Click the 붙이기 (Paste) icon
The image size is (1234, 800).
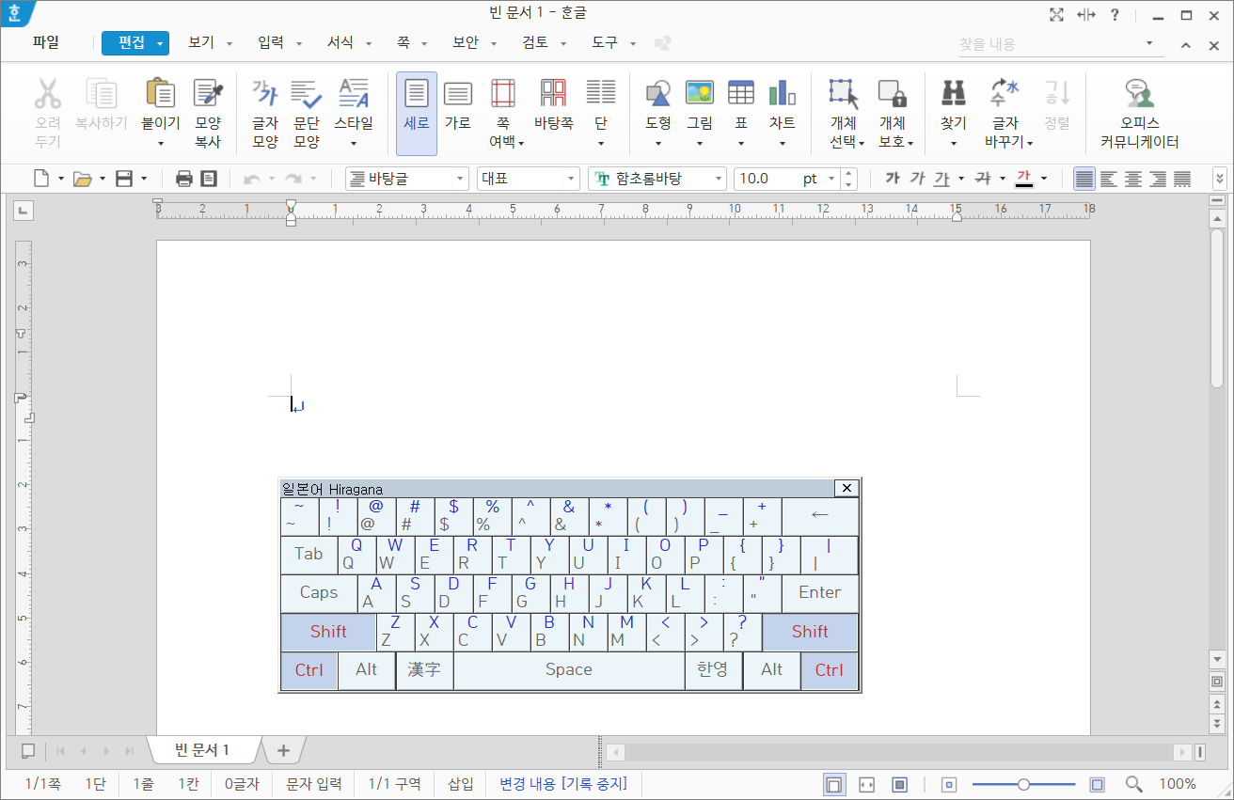click(x=161, y=93)
